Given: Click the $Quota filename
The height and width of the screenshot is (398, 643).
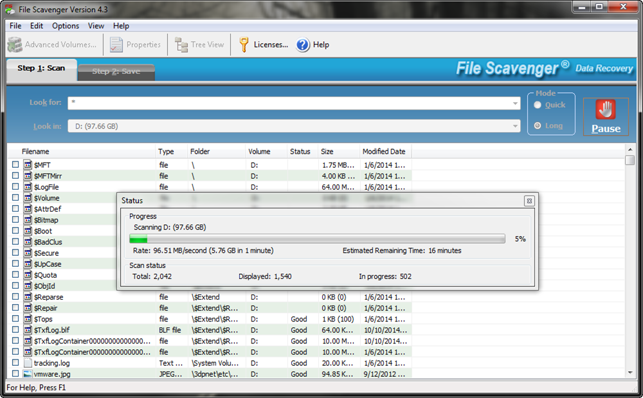Looking at the screenshot, I should 45,275.
